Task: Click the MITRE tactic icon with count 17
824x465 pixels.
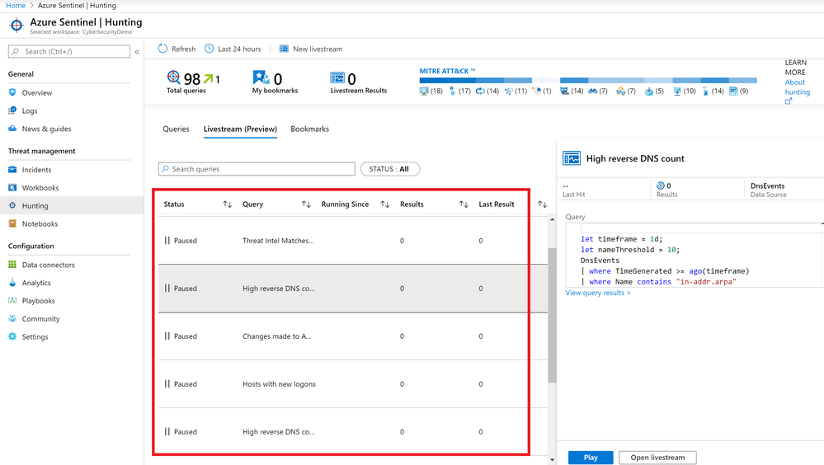Action: pos(452,92)
